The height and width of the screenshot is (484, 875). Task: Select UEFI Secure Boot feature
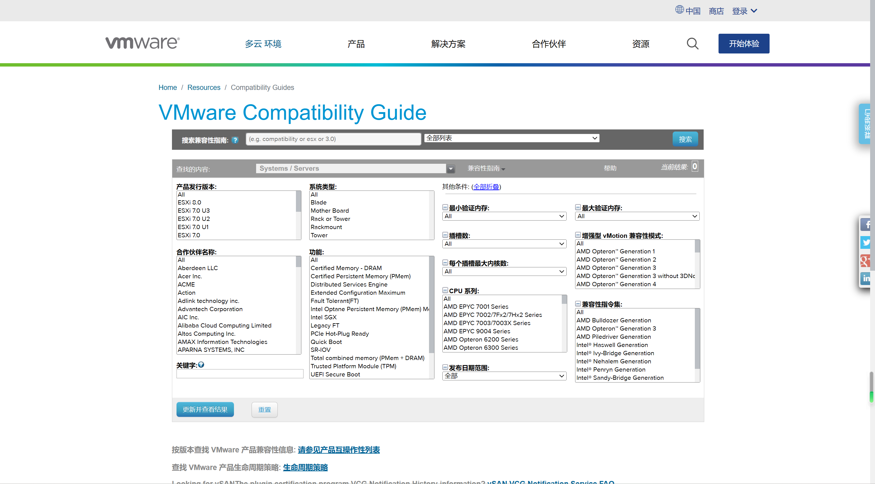click(369, 375)
